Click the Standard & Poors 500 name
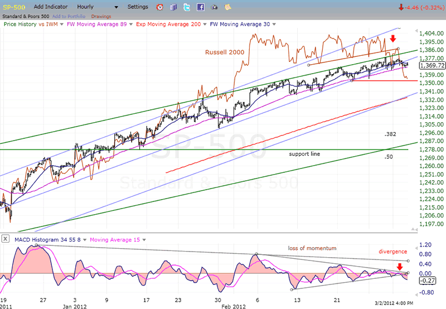Viewport: 446px width, 309px height. [x=26, y=17]
